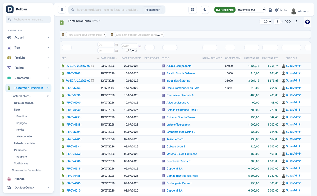Open invoice FA-ECAI-202607-03 link
The height and width of the screenshot is (196, 317).
(78, 66)
